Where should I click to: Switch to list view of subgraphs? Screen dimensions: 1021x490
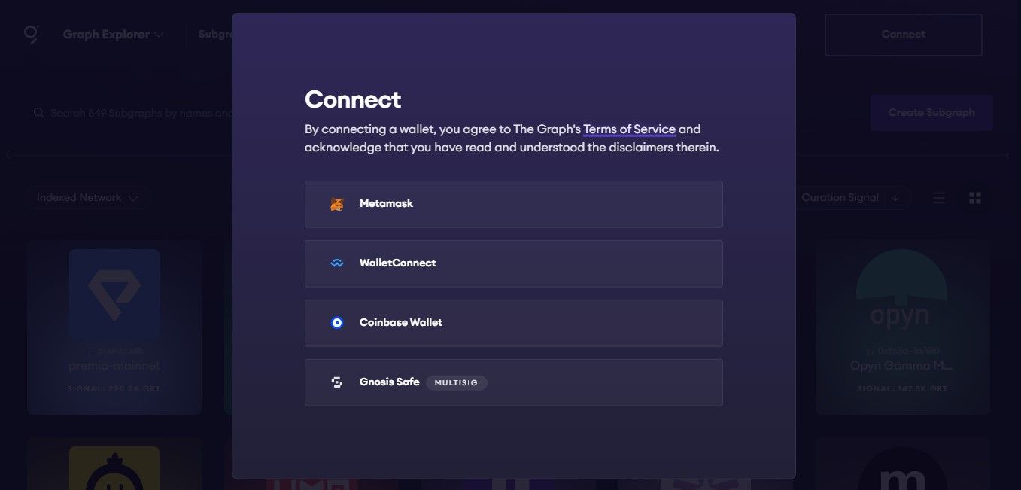tap(938, 197)
